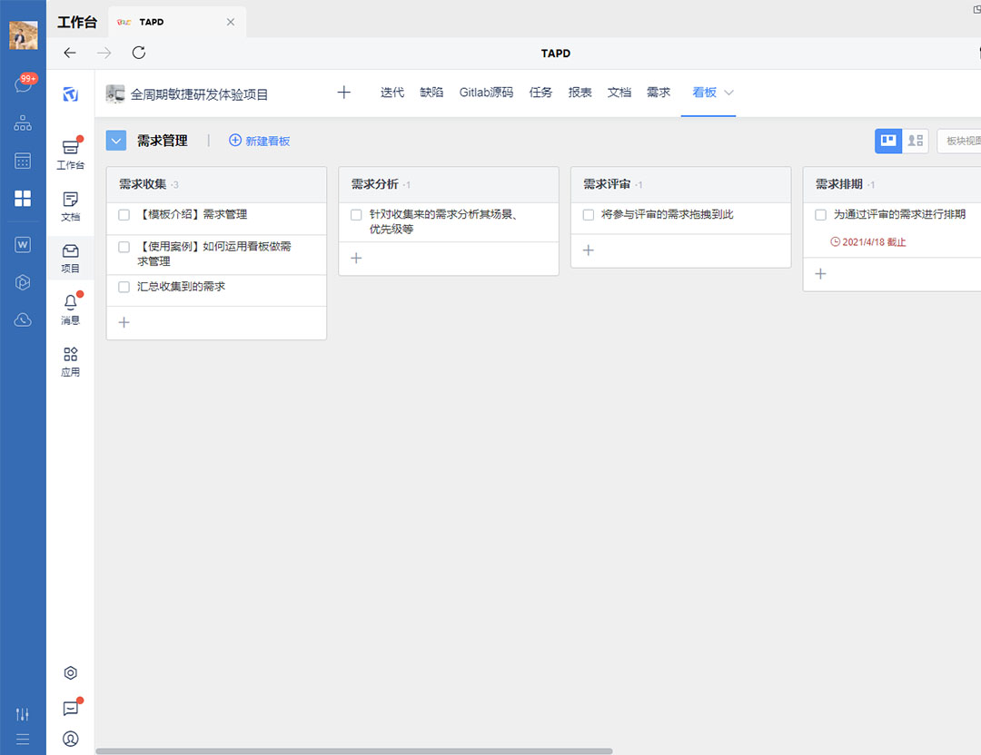Click the horizontal scrollbar at bottom
The height and width of the screenshot is (755, 981).
click(354, 751)
